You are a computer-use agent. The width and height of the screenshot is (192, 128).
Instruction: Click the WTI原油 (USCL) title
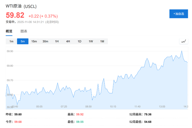click(x=21, y=6)
